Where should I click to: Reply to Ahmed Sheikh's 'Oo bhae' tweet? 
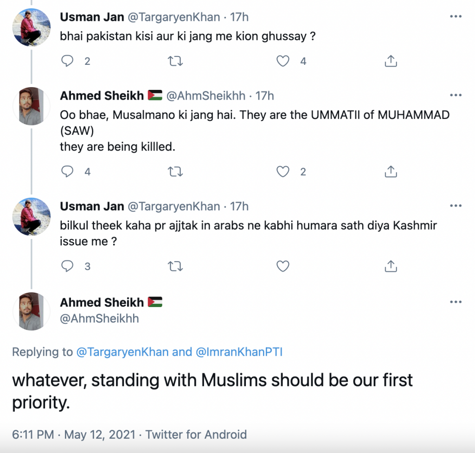[67, 171]
